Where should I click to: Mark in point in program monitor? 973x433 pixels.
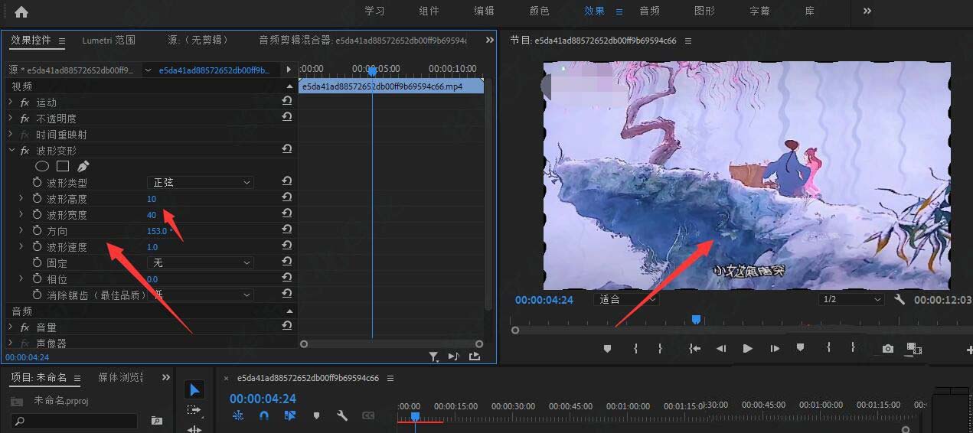(x=635, y=348)
